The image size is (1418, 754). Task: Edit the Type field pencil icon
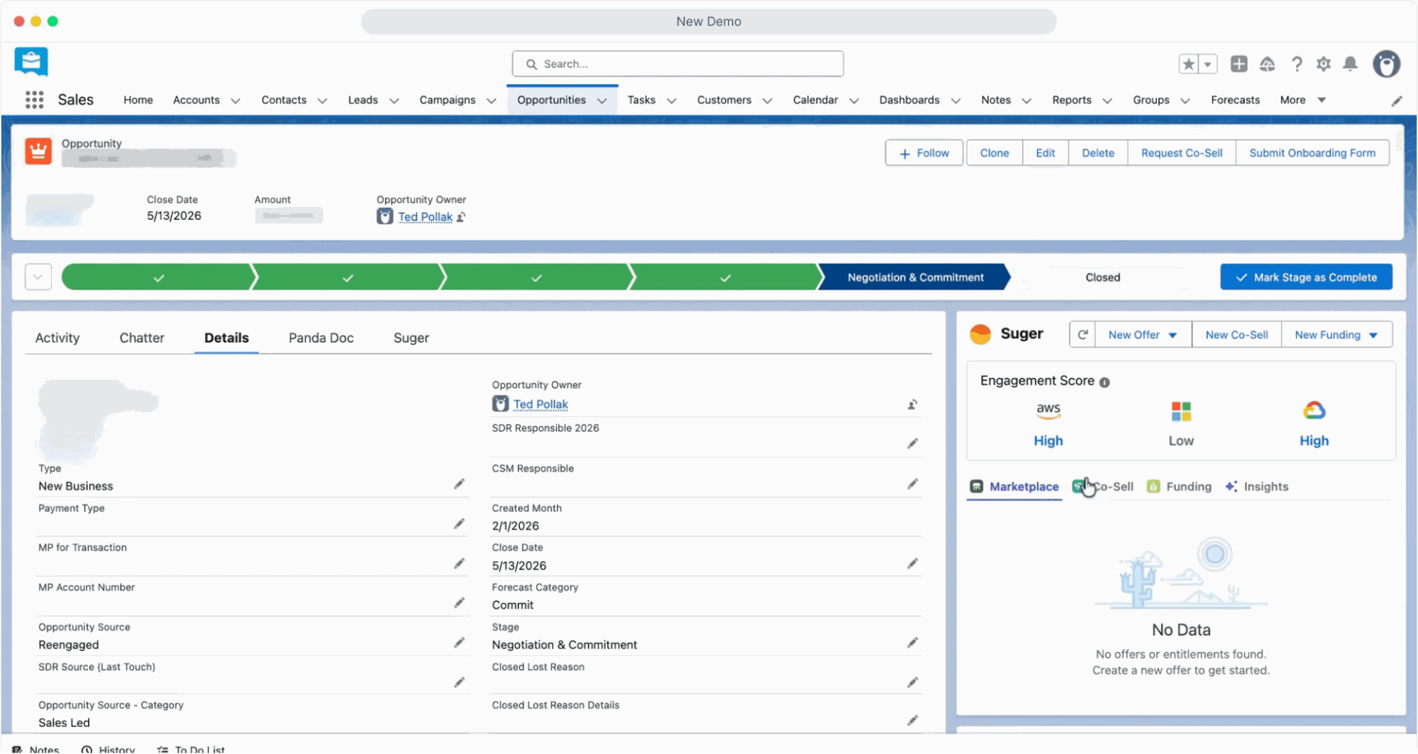(x=459, y=484)
